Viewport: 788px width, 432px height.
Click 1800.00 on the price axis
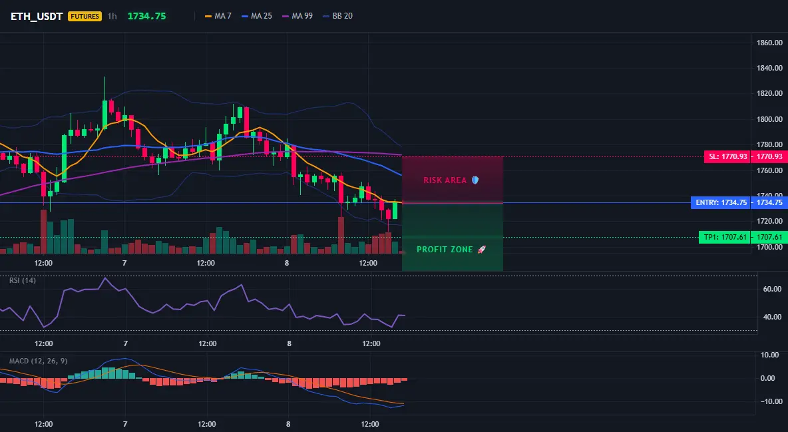769,119
